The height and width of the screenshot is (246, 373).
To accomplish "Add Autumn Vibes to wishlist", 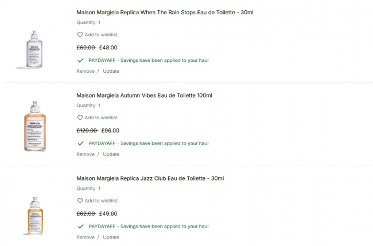I will (101, 118).
